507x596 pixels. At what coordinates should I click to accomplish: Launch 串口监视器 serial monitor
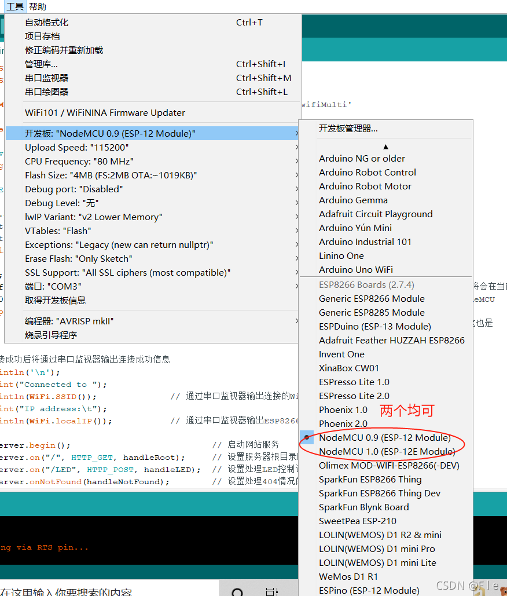153,78
